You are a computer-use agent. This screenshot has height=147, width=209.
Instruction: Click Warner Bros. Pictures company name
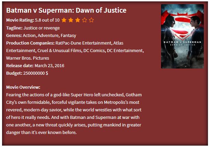point(28,58)
